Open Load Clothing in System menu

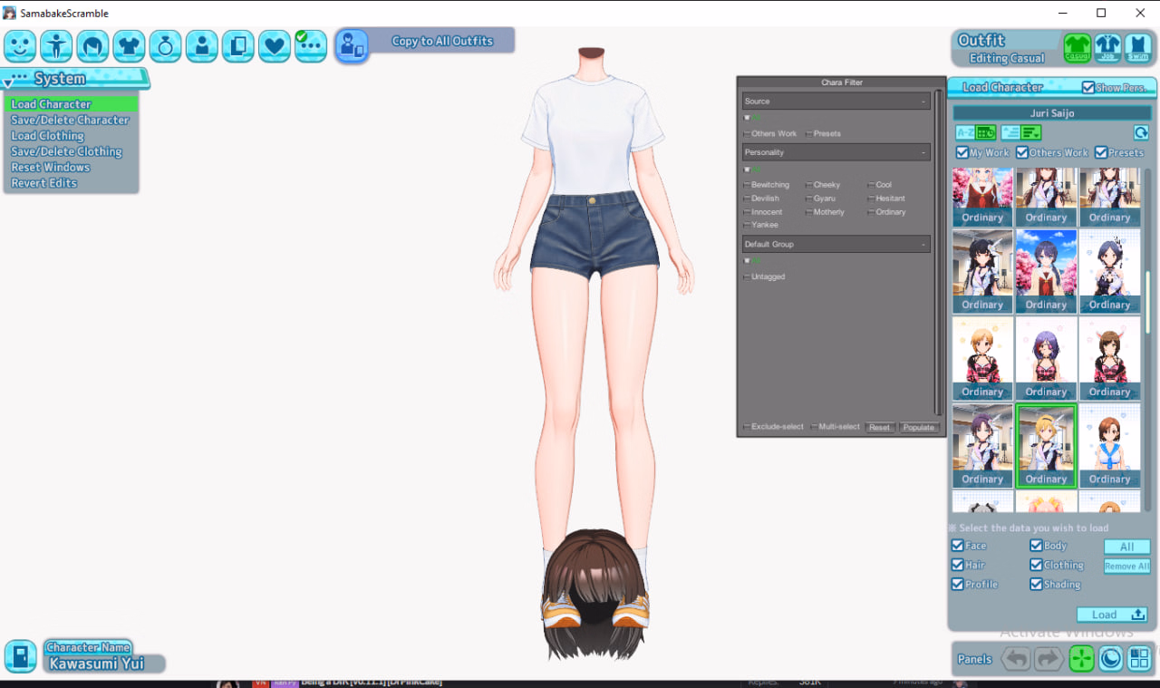pyautogui.click(x=47, y=136)
